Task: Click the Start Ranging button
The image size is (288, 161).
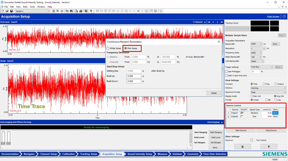Action: (x=216, y=132)
